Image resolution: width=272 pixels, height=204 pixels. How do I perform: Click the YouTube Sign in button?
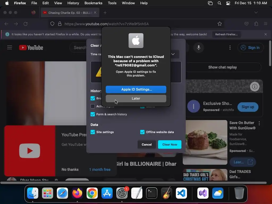coord(250,48)
